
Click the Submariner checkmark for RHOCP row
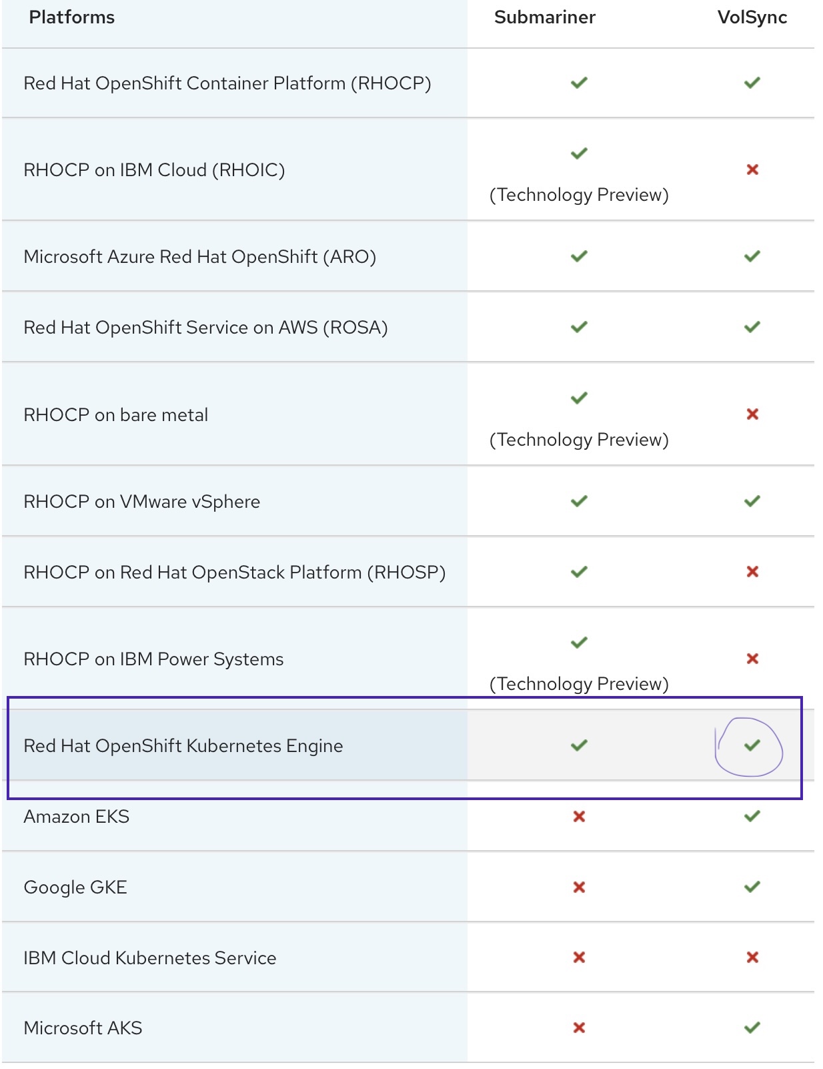[x=579, y=83]
